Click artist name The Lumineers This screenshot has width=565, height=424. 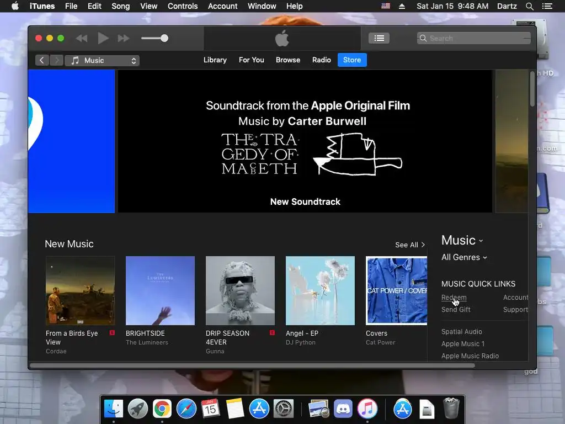click(x=147, y=342)
